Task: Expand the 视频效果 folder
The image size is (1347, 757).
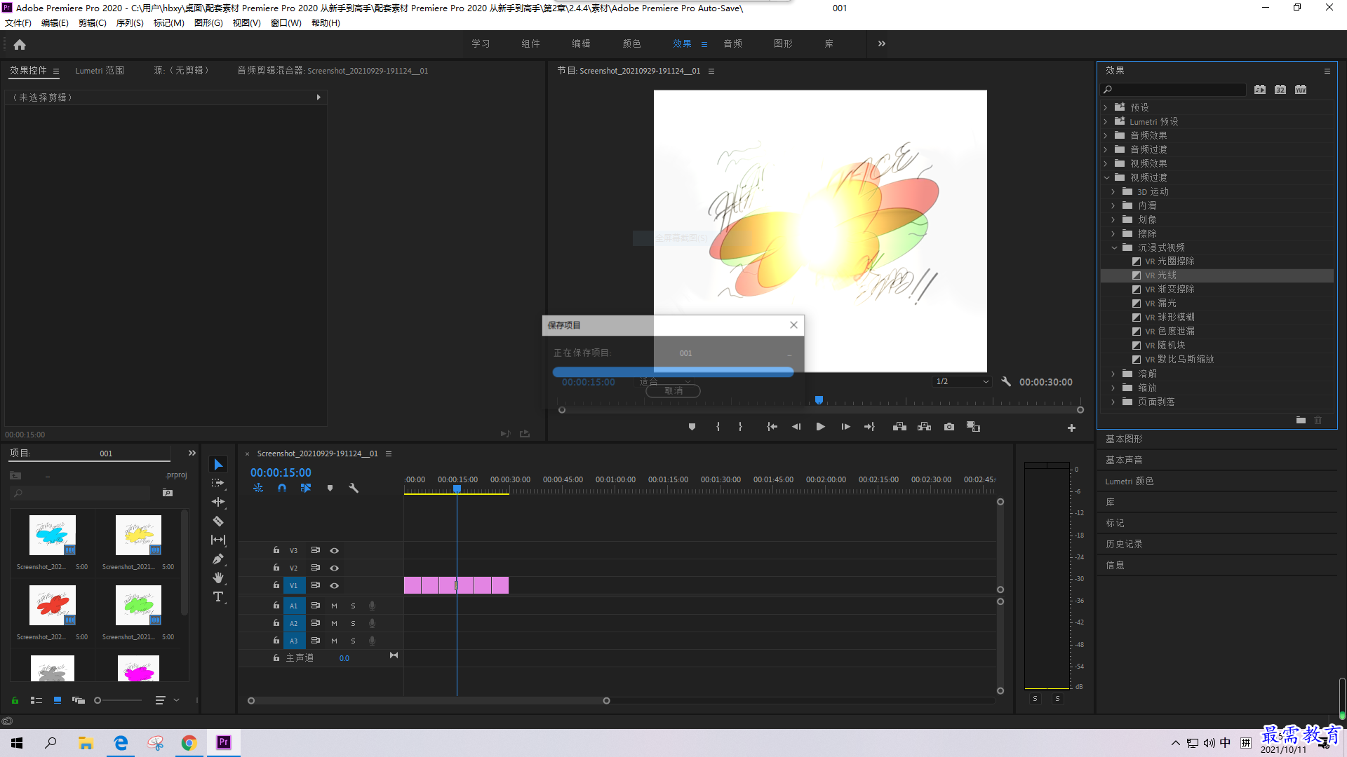Action: pos(1106,163)
